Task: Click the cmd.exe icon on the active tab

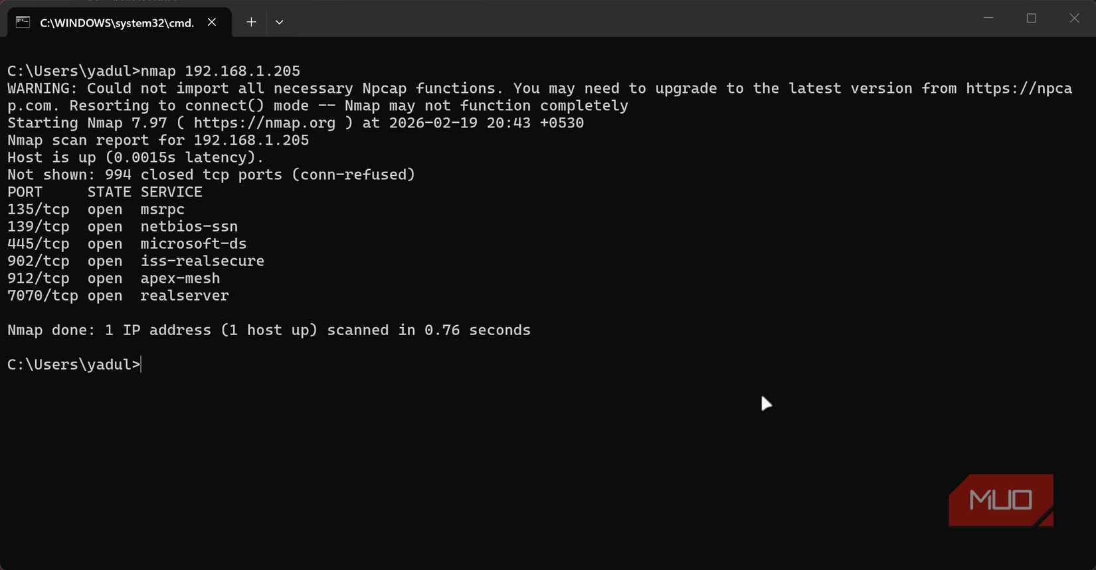Action: [x=23, y=22]
